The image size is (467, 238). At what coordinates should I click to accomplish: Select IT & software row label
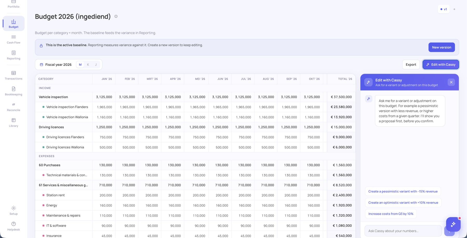coord(56,226)
